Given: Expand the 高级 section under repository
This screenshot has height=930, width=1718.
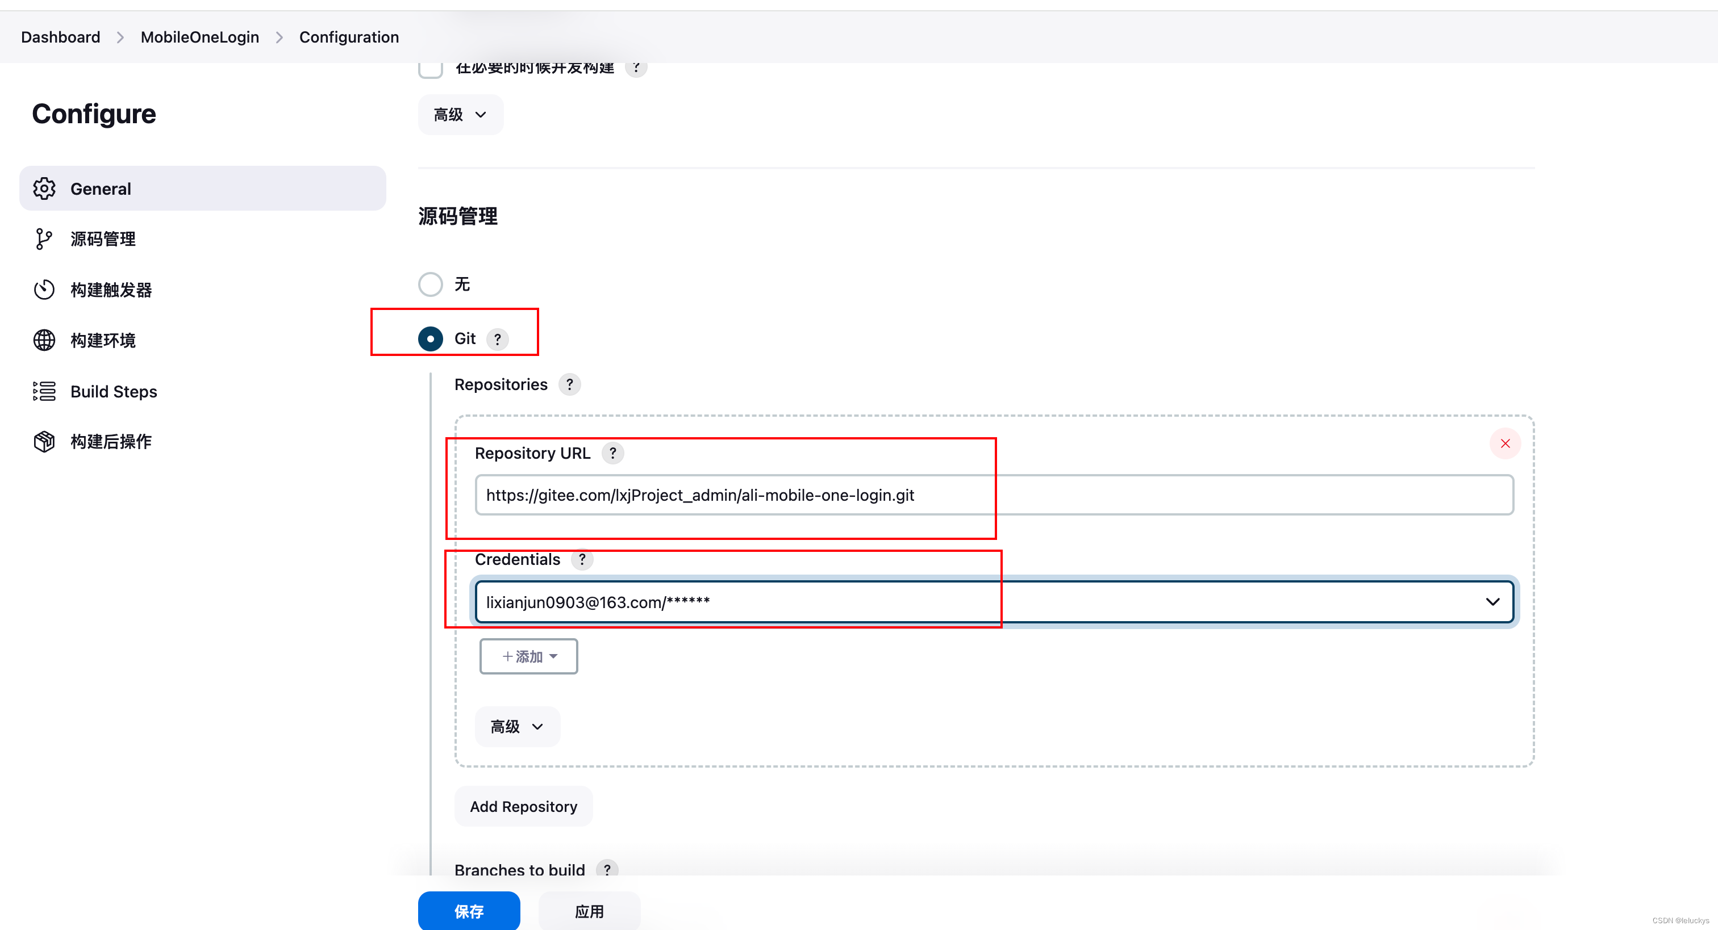Looking at the screenshot, I should (517, 727).
